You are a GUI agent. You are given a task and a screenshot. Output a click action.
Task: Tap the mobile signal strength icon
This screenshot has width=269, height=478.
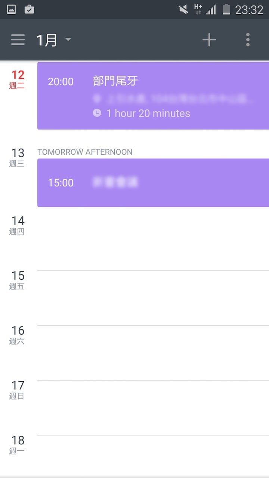(x=211, y=9)
